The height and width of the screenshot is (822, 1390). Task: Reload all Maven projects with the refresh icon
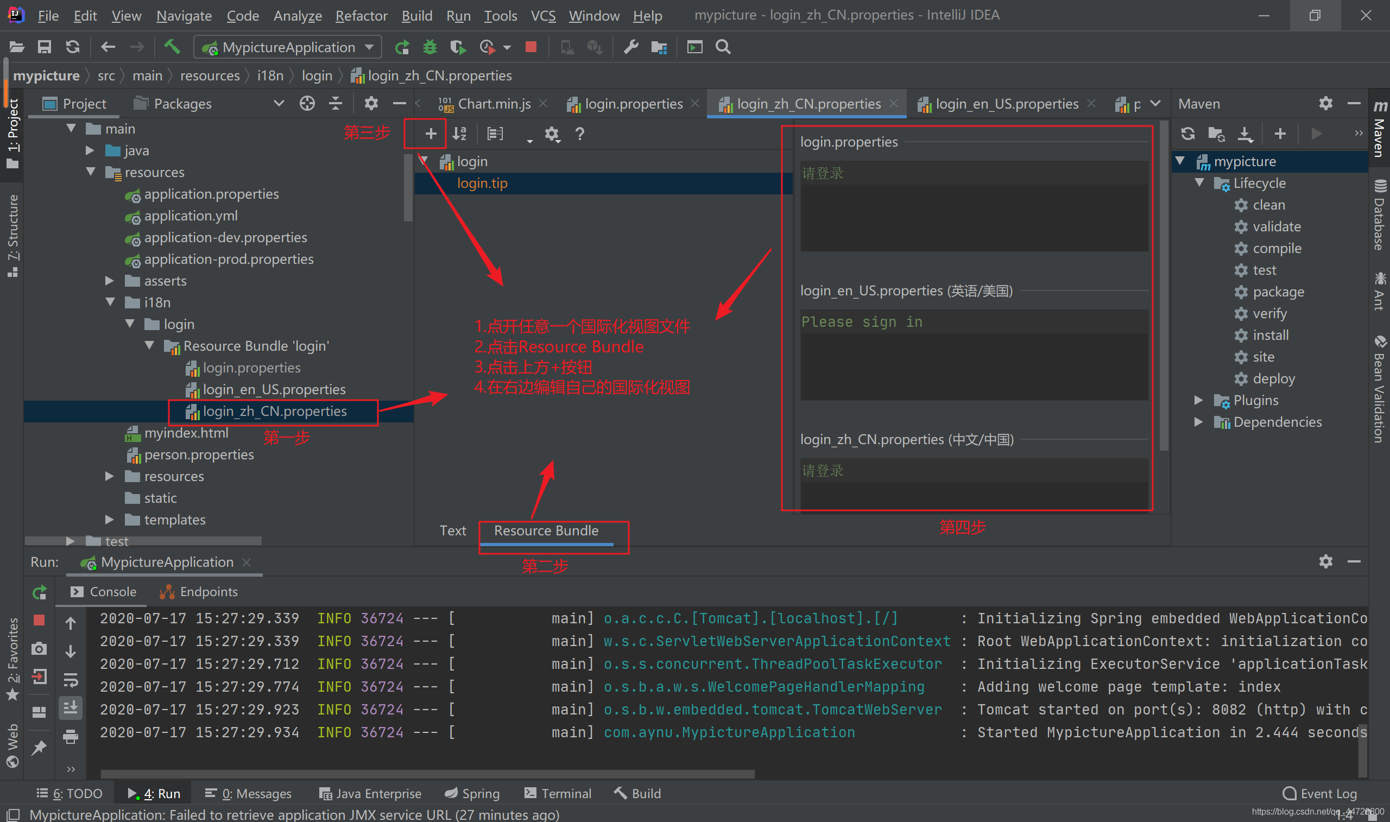tap(1188, 134)
